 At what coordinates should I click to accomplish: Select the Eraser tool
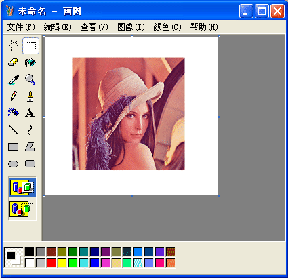[x=14, y=62]
